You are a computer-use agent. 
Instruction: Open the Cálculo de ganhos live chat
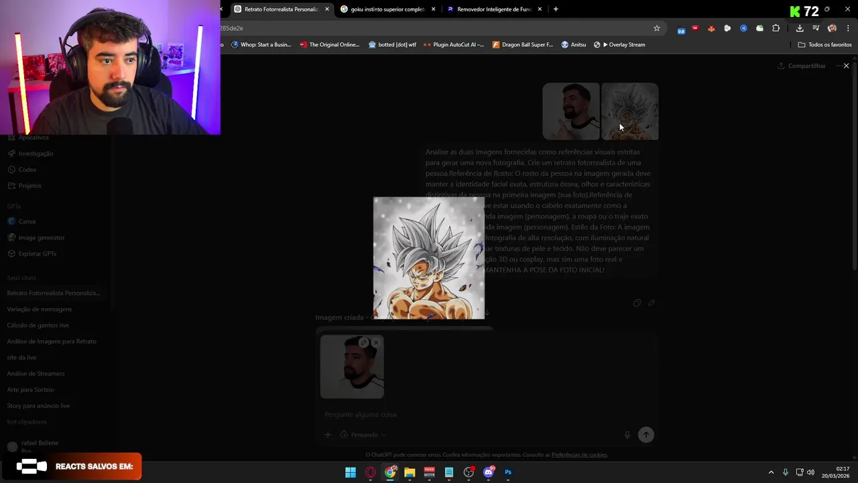(38, 325)
